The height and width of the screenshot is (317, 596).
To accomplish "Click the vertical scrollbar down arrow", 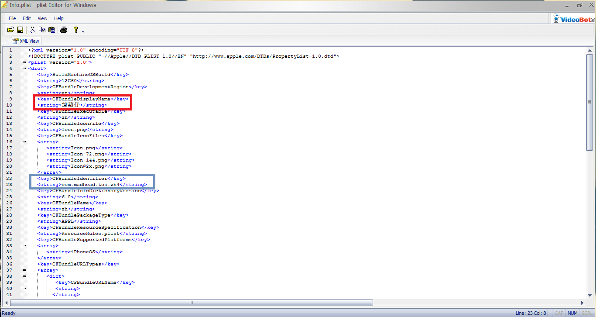I will 590,296.
